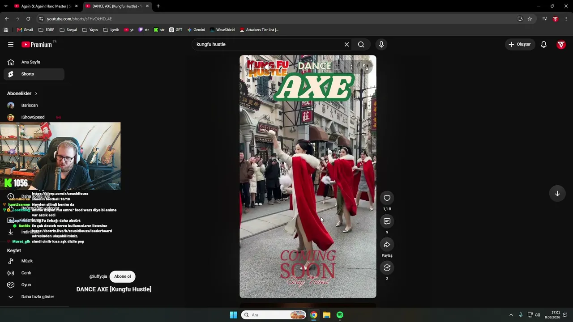573x322 pixels.
Task: Open the Short's three-dot more menu
Action: pyautogui.click(x=351, y=67)
